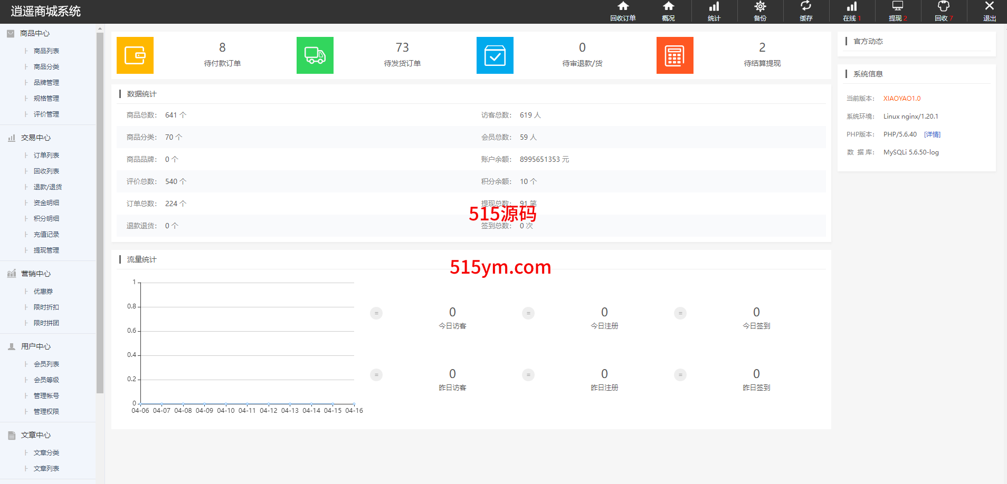Click the 备份 backup gear icon
Viewport: 1007px width, 484px height.
[760, 11]
